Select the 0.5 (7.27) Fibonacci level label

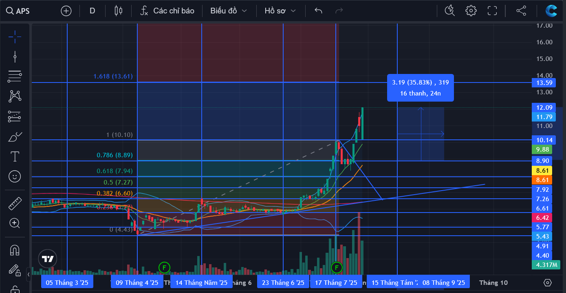118,182
